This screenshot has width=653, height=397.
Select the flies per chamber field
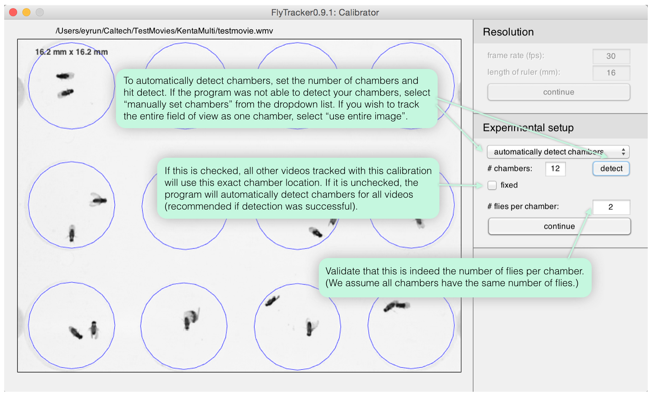point(611,207)
